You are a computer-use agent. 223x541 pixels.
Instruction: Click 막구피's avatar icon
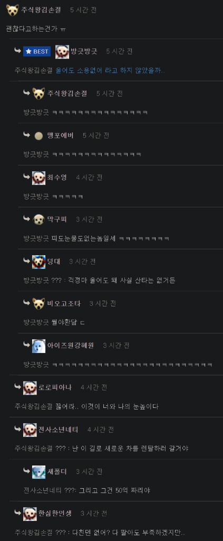coord(38,219)
